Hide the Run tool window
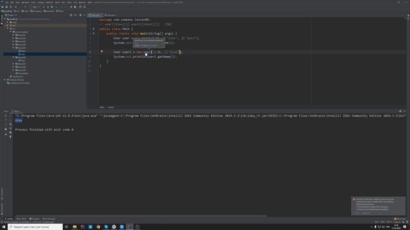The image size is (410, 230). point(404,111)
